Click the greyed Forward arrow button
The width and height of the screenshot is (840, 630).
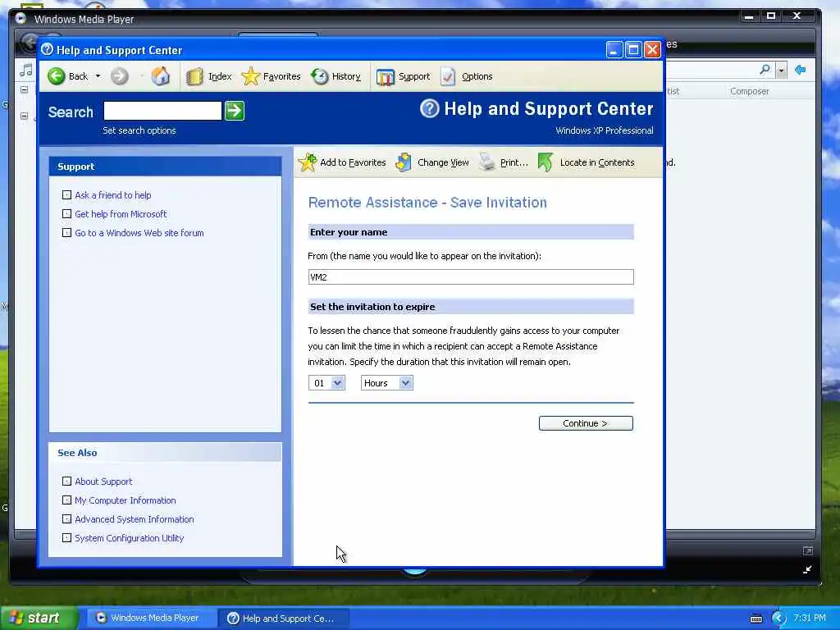[120, 76]
